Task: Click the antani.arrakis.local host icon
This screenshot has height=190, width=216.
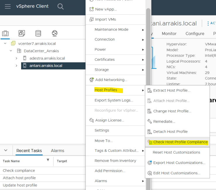Action: (x=25, y=65)
